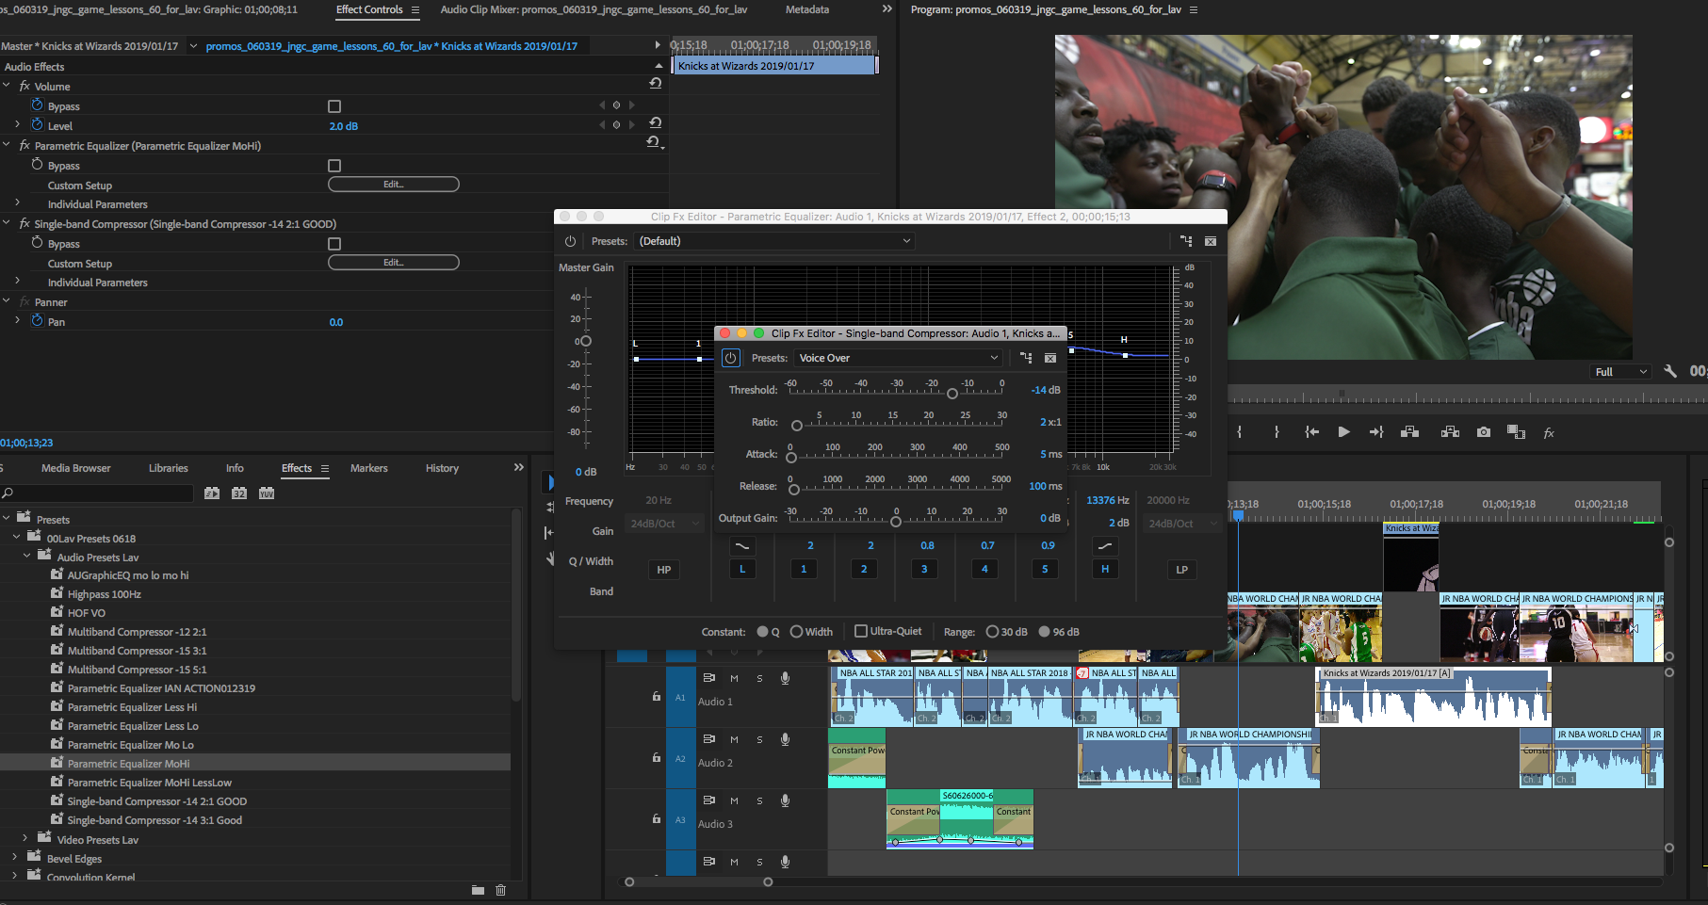The image size is (1708, 905).
Task: Mute the Audio 1 track
Action: click(x=734, y=678)
